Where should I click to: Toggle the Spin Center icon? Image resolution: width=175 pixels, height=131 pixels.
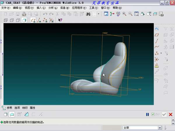[112, 14]
